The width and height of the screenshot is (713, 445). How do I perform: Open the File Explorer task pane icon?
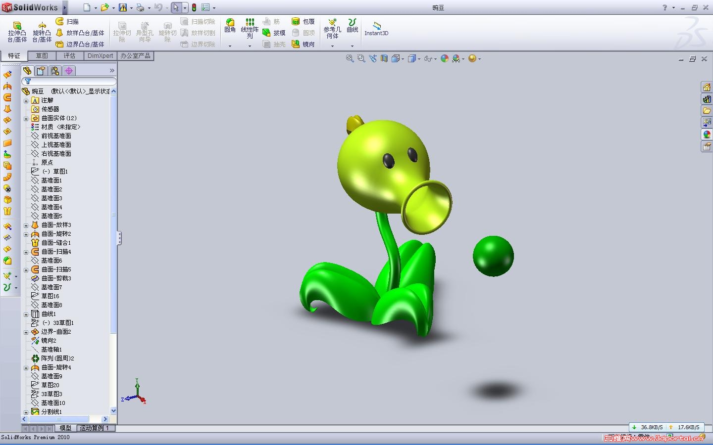coord(707,111)
